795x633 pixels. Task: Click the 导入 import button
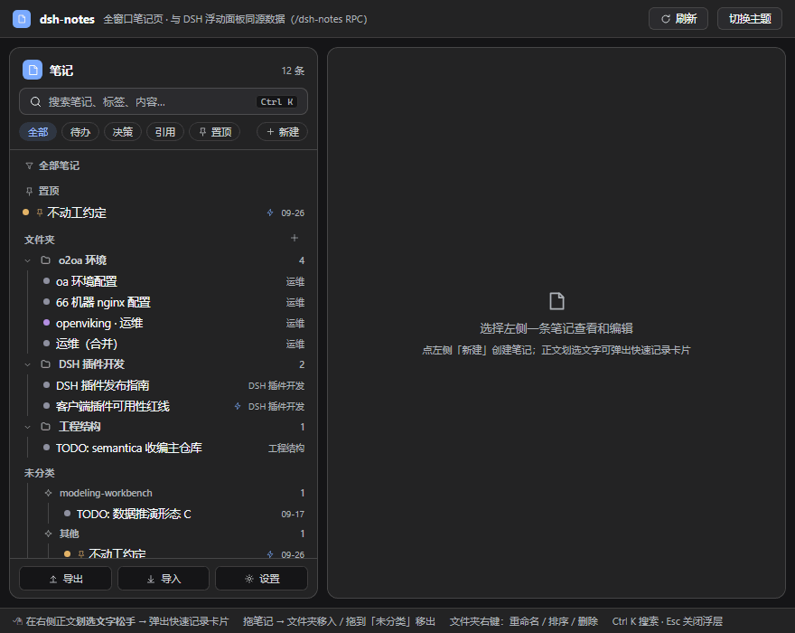[x=164, y=579]
